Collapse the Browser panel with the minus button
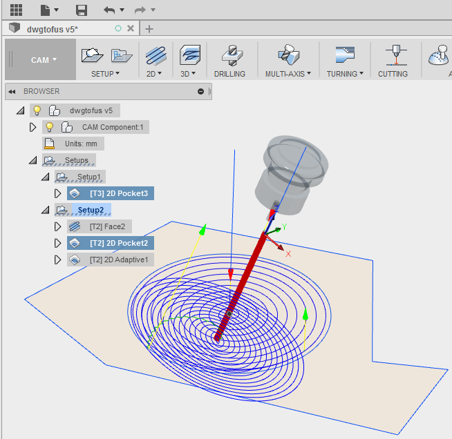The width and height of the screenshot is (452, 439). (200, 91)
